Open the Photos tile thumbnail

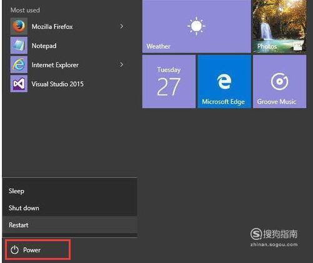tap(280, 26)
